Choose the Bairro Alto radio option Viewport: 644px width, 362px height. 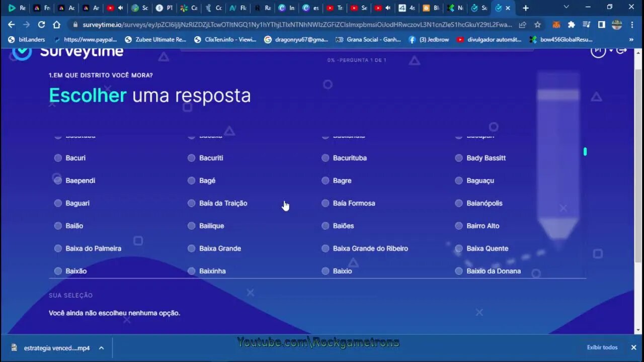458,226
